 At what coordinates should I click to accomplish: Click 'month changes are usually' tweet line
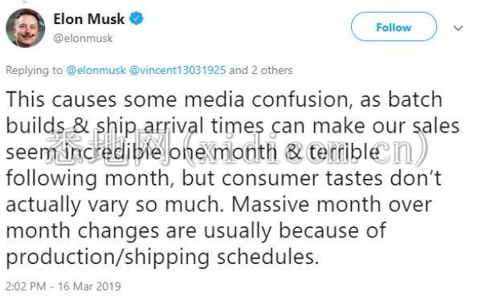(139, 231)
